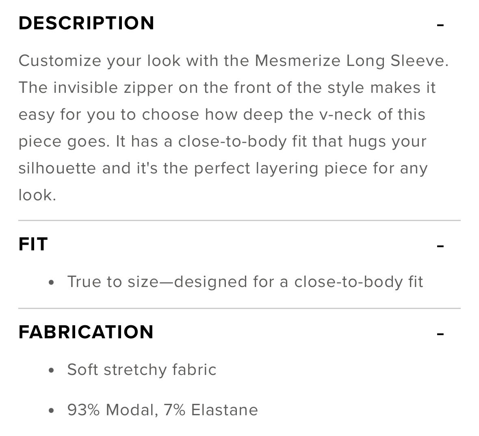Click 'hugs your' text in description paragraph

[x=387, y=141]
